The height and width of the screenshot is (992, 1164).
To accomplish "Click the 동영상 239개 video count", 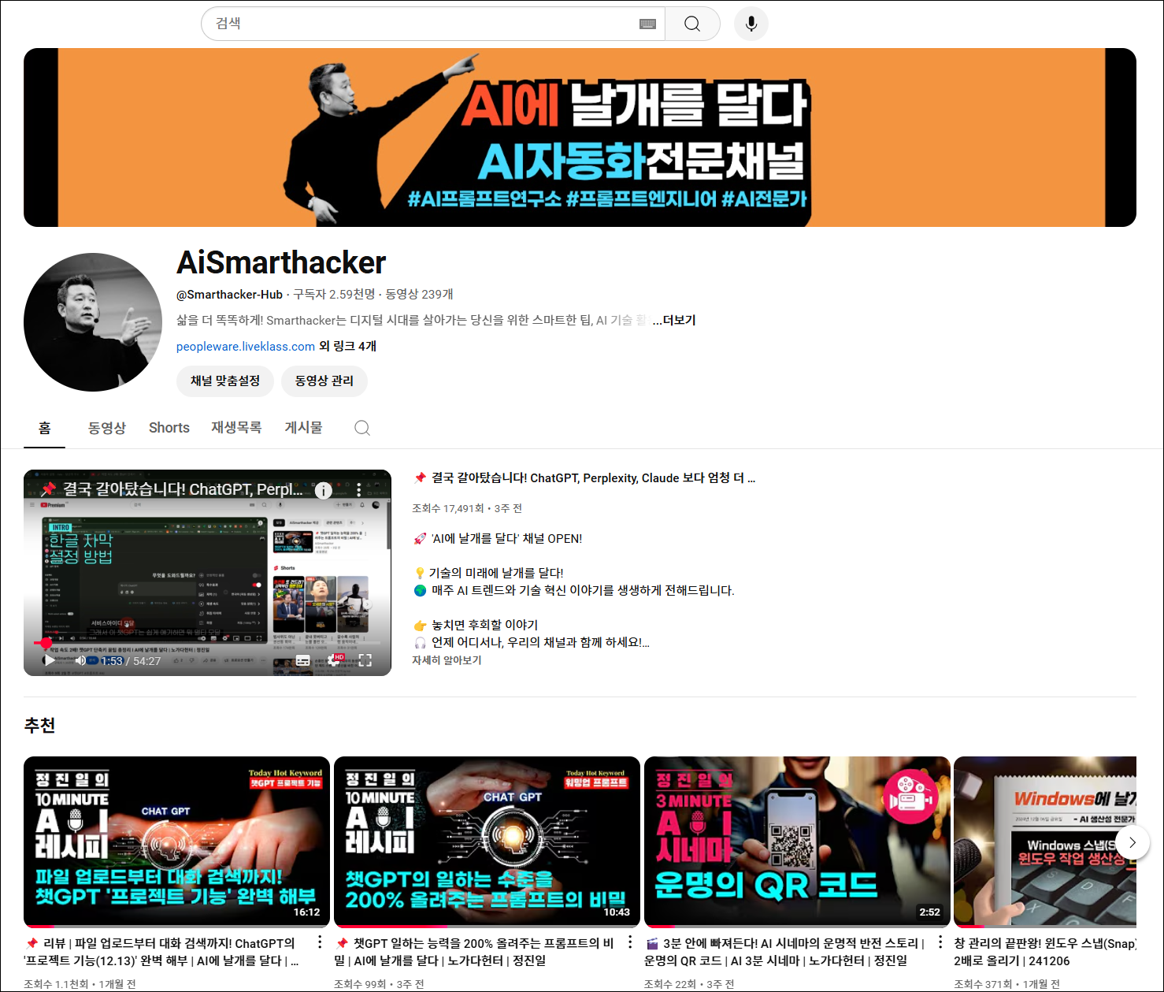I will [x=419, y=295].
